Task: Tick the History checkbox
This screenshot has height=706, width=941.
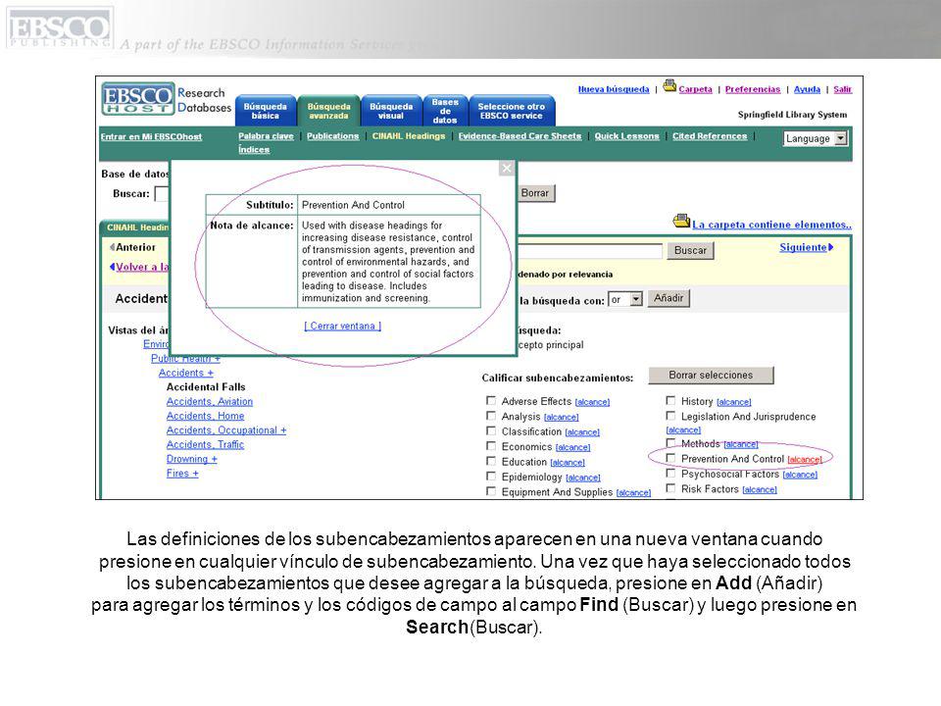Action: pyautogui.click(x=670, y=400)
